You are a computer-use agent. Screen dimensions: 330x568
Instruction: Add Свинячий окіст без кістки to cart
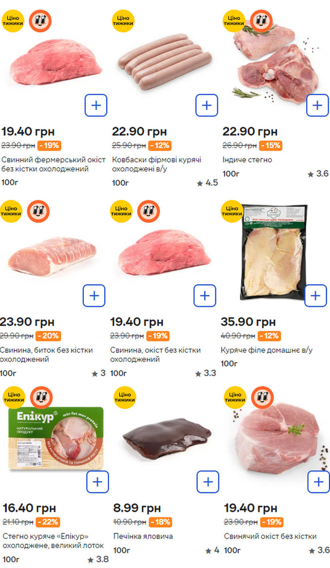(319, 482)
